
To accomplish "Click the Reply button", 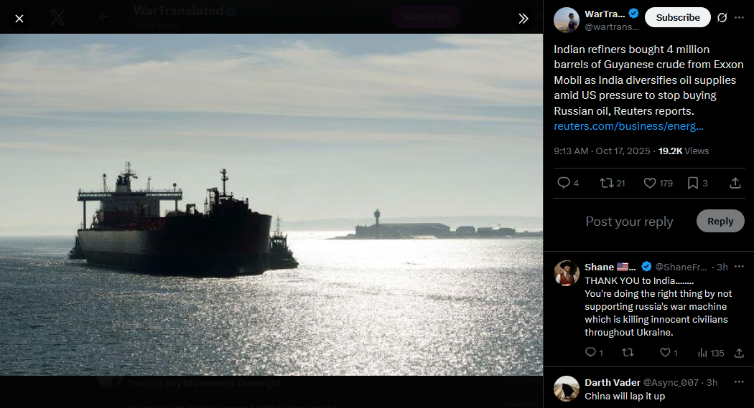I will pos(720,222).
